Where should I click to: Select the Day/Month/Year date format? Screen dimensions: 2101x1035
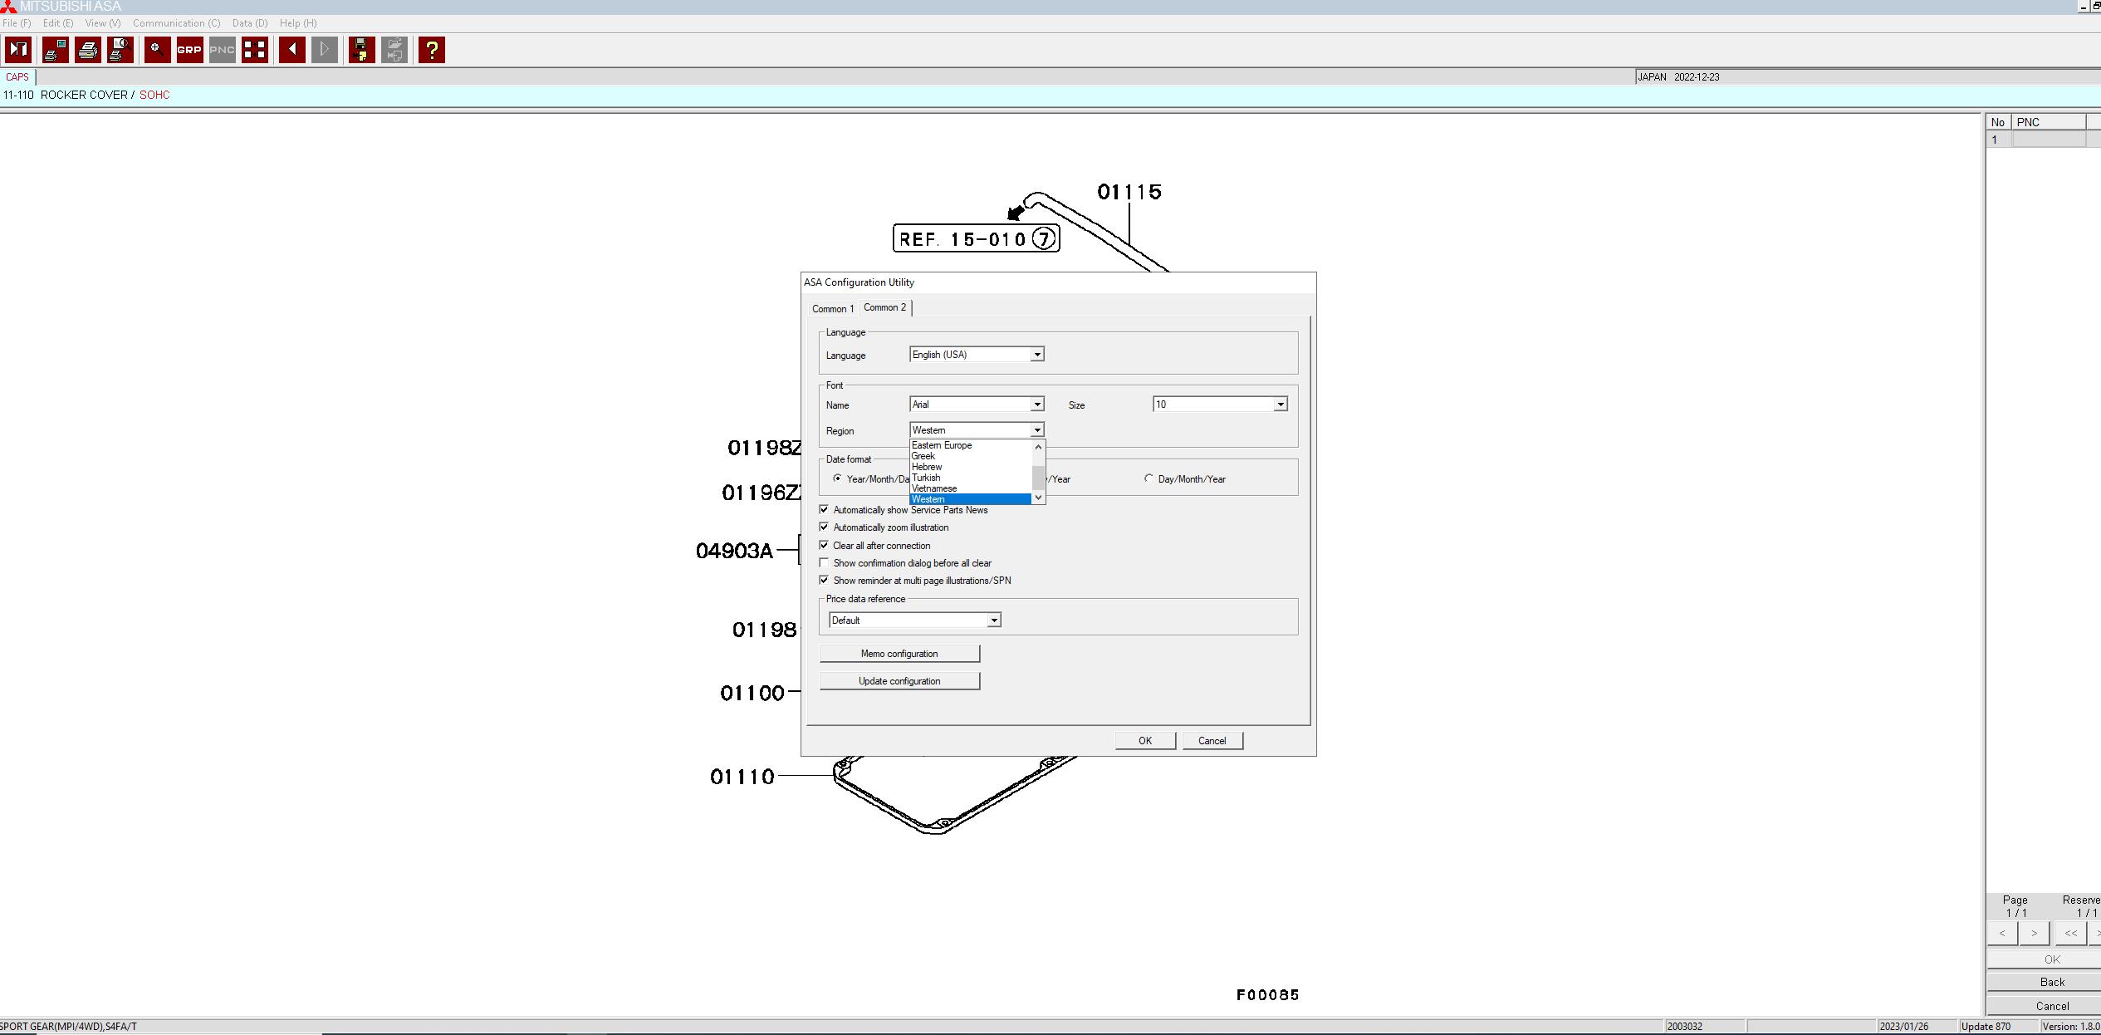click(1148, 478)
